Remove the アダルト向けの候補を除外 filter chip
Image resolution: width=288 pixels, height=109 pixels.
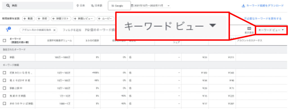click(54, 30)
